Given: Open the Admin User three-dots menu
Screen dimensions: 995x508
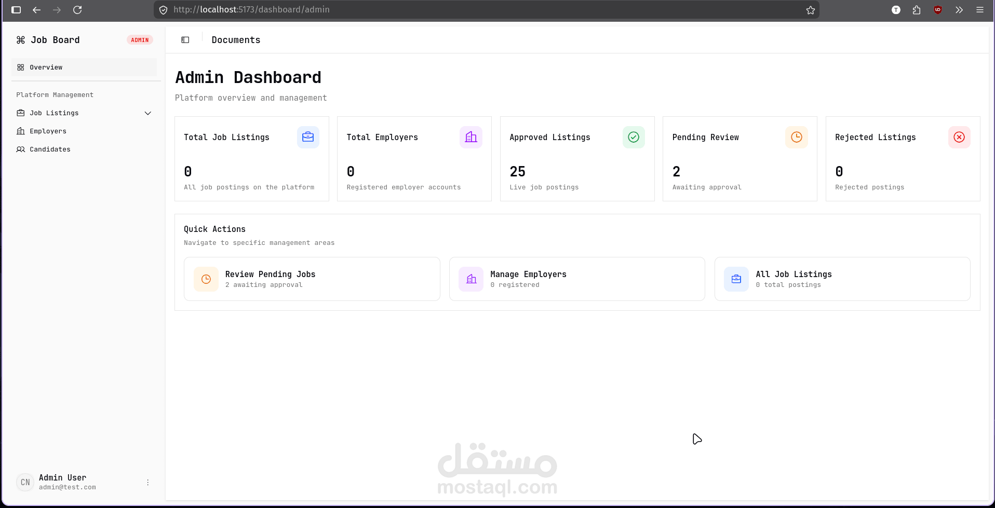Looking at the screenshot, I should point(148,483).
